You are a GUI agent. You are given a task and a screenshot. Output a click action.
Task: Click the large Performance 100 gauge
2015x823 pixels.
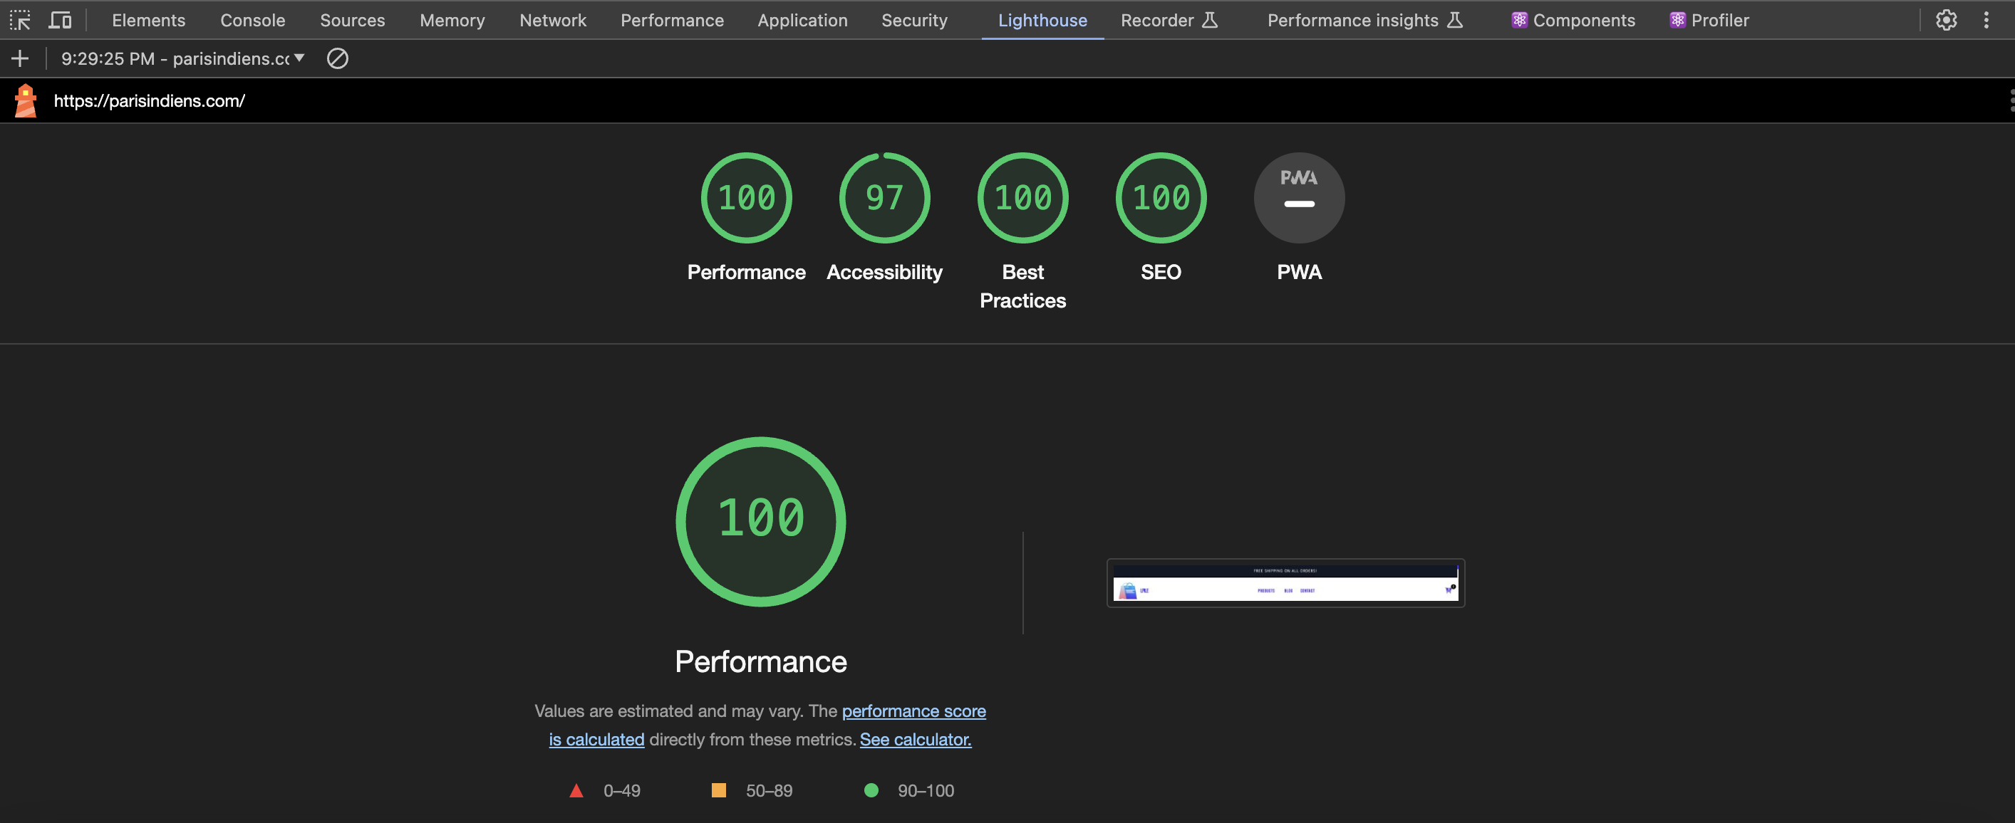760,521
